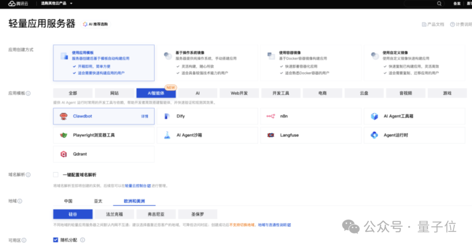The height and width of the screenshot is (246, 472).
Task: Click the info icon next to 地域
Action: click(x=20, y=201)
